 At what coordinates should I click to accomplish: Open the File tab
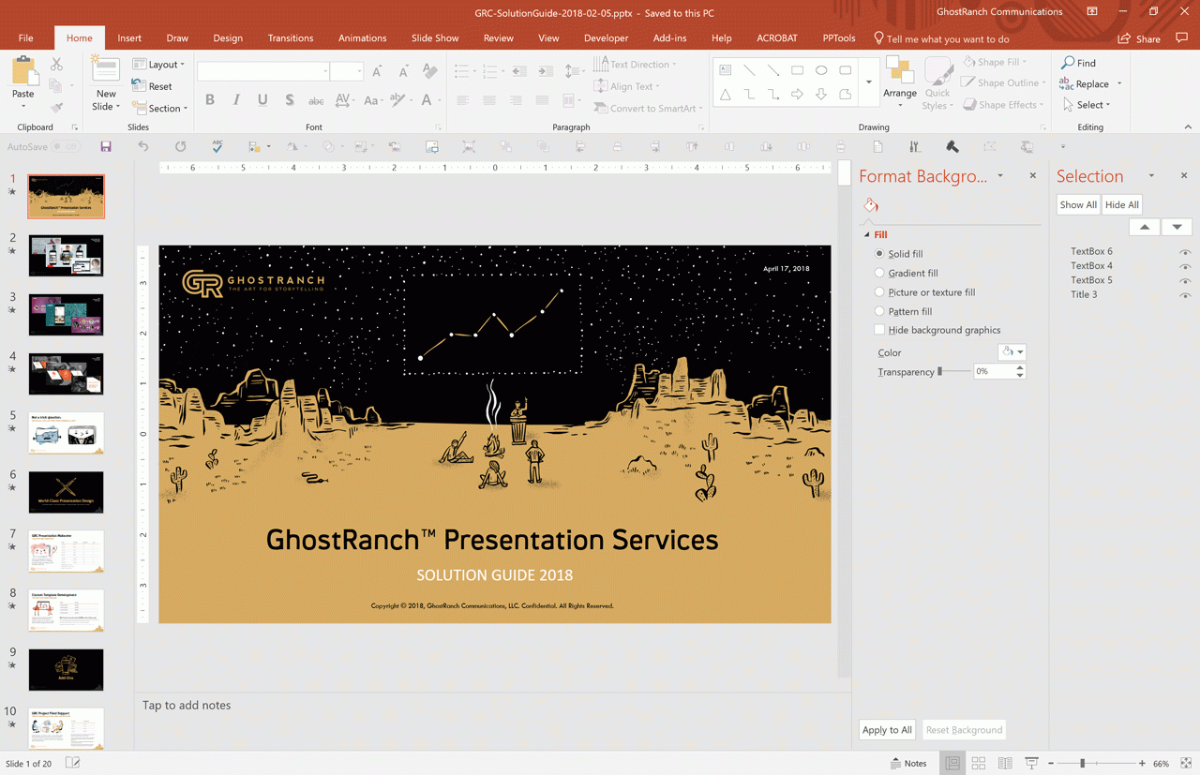click(x=26, y=38)
